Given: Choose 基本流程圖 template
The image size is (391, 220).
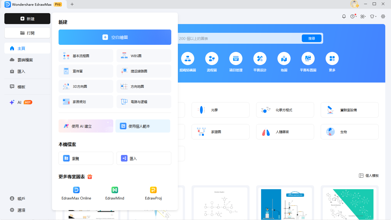Looking at the screenshot, I should point(86,56).
